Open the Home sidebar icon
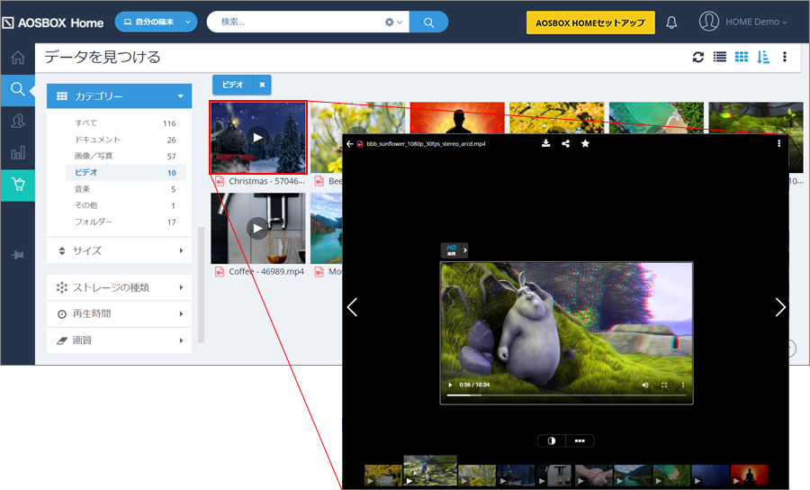Screen dimensions: 810x490 coord(18,58)
